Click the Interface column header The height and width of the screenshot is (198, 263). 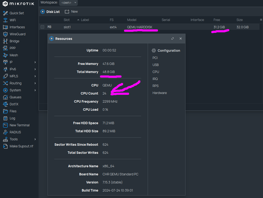tap(197, 20)
